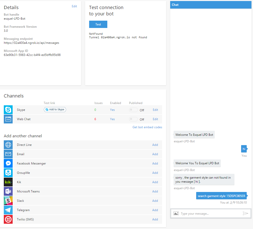Click the image upload icon in chat
This screenshot has height=229, width=253.
click(176, 213)
